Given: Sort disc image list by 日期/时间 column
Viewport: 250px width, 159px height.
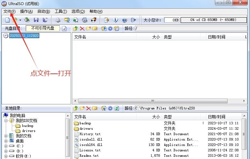Looking at the screenshot, I should tap(224, 37).
